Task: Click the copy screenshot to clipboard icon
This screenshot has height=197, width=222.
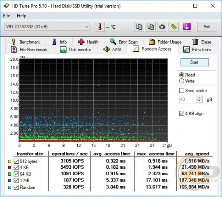Action: pyautogui.click(x=150, y=27)
